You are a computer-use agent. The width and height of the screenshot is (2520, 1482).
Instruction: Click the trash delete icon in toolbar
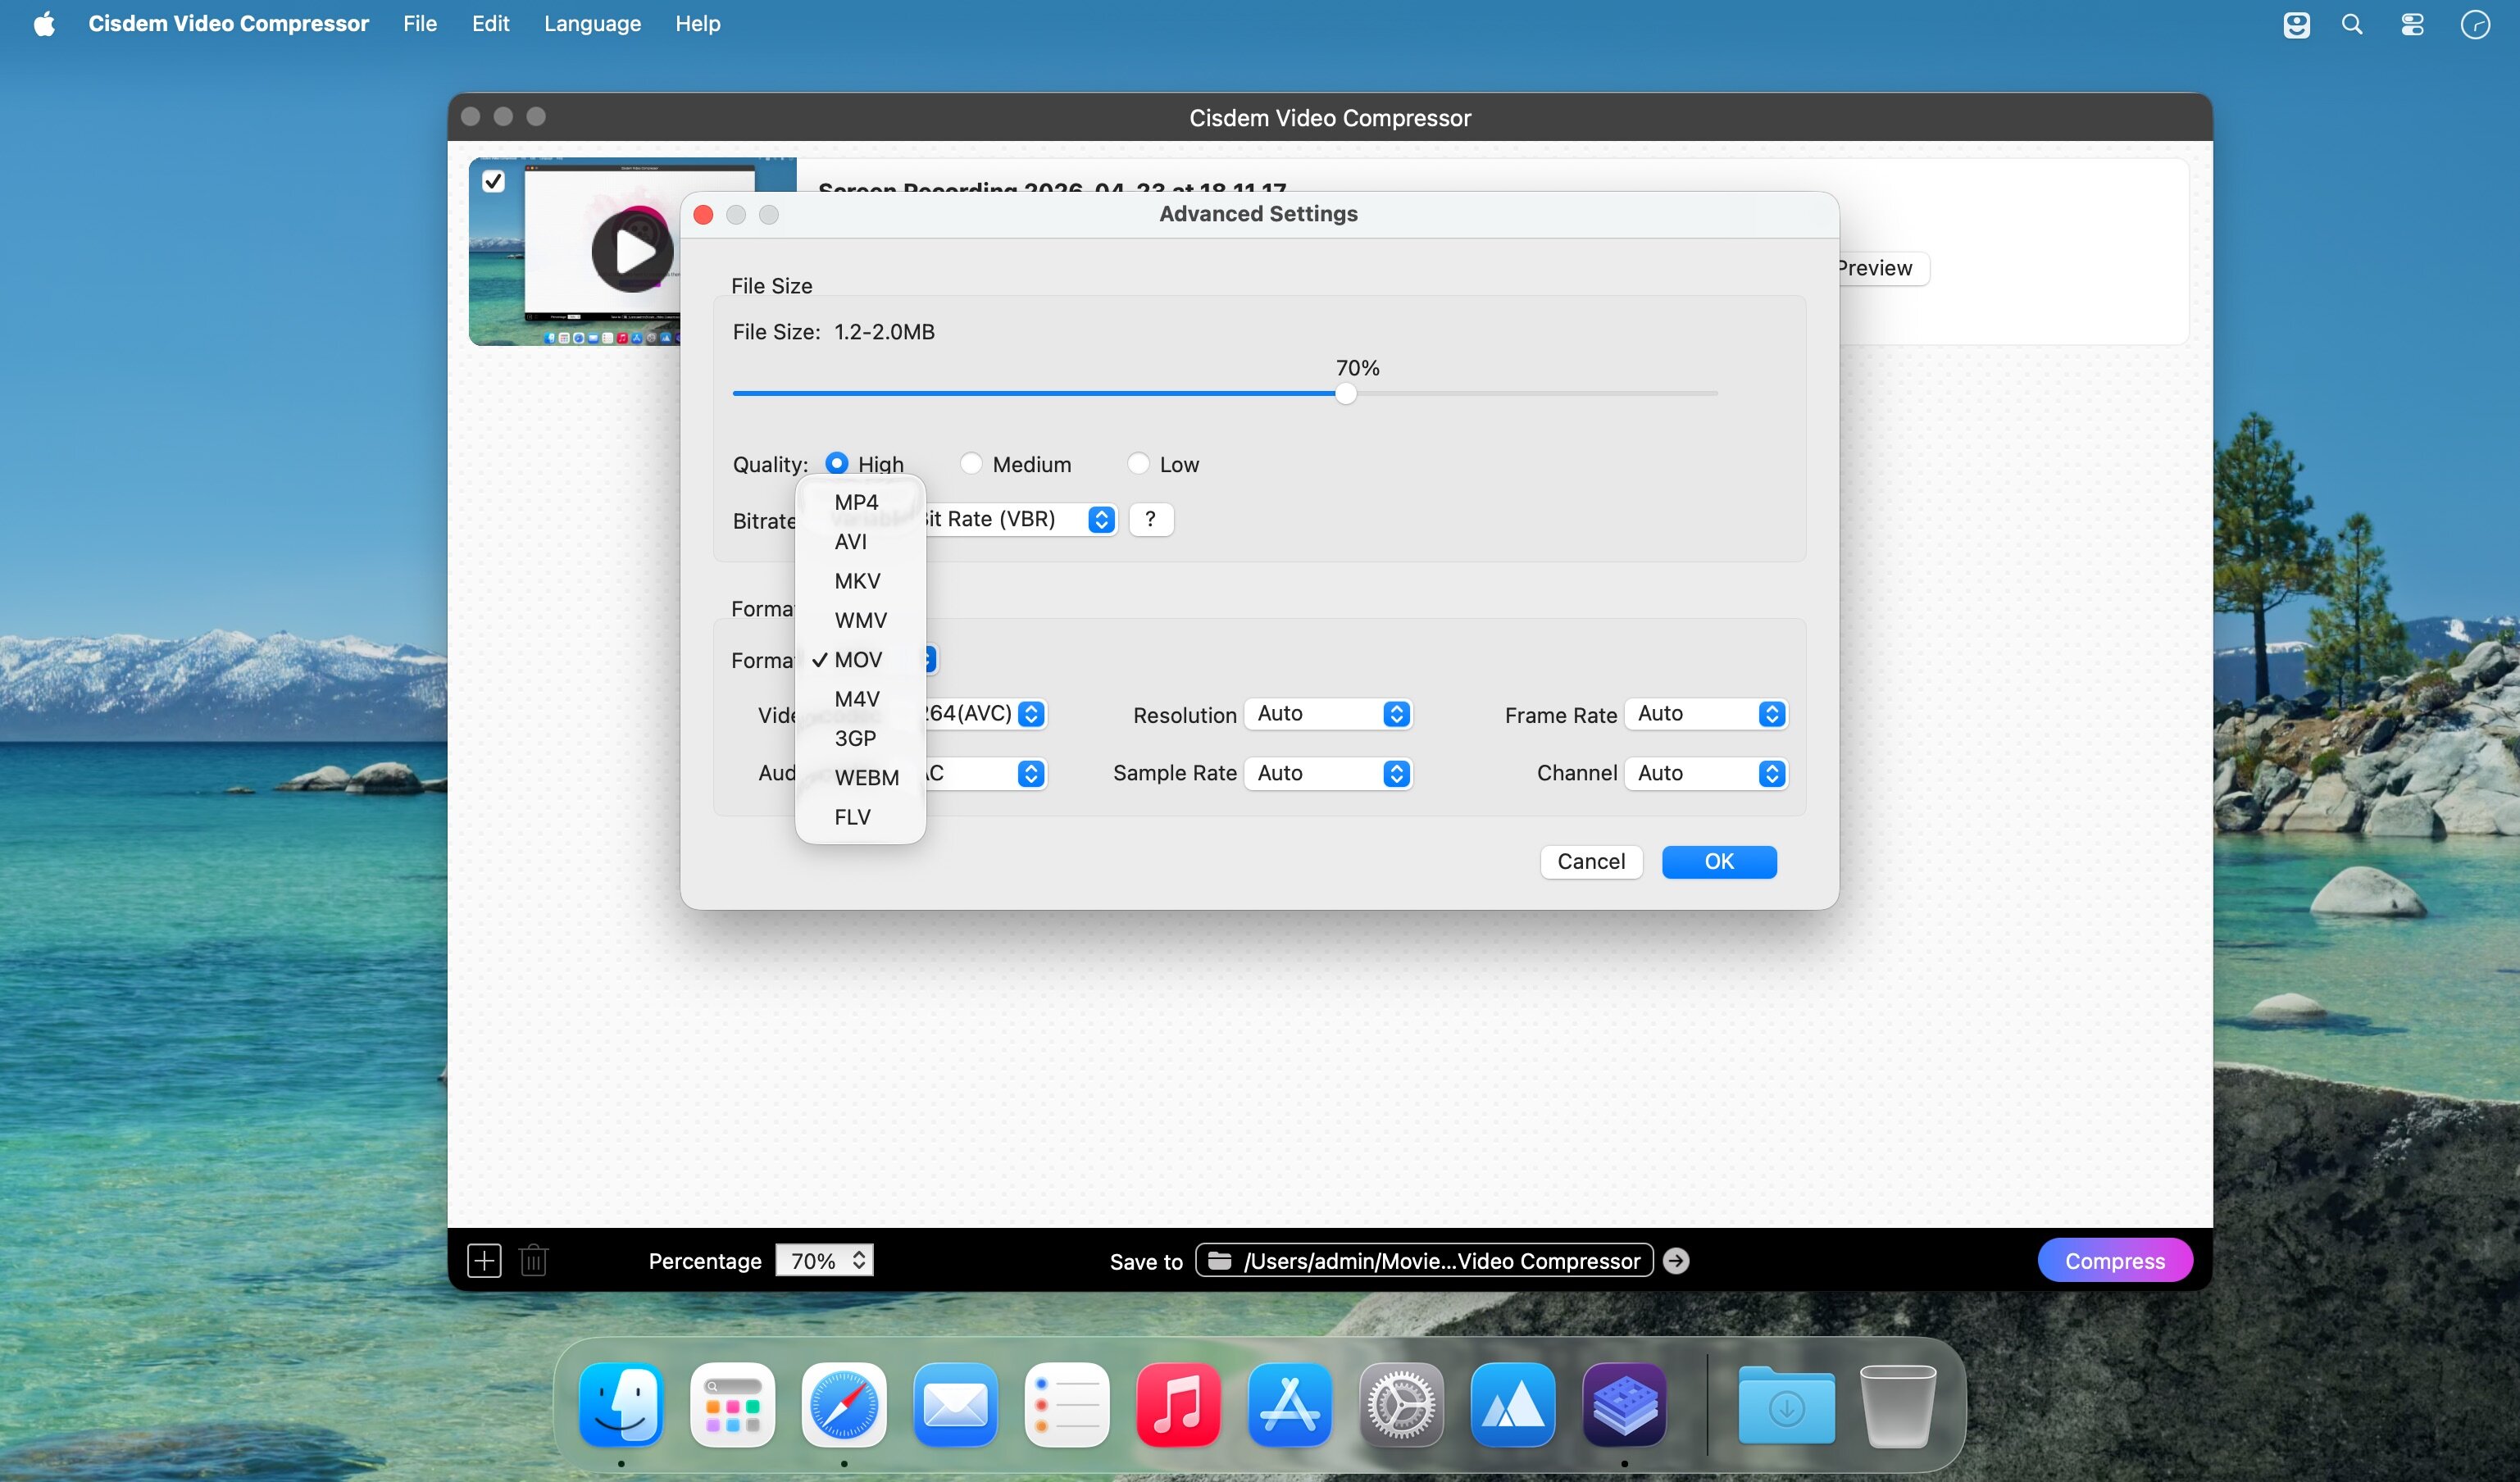(x=534, y=1260)
